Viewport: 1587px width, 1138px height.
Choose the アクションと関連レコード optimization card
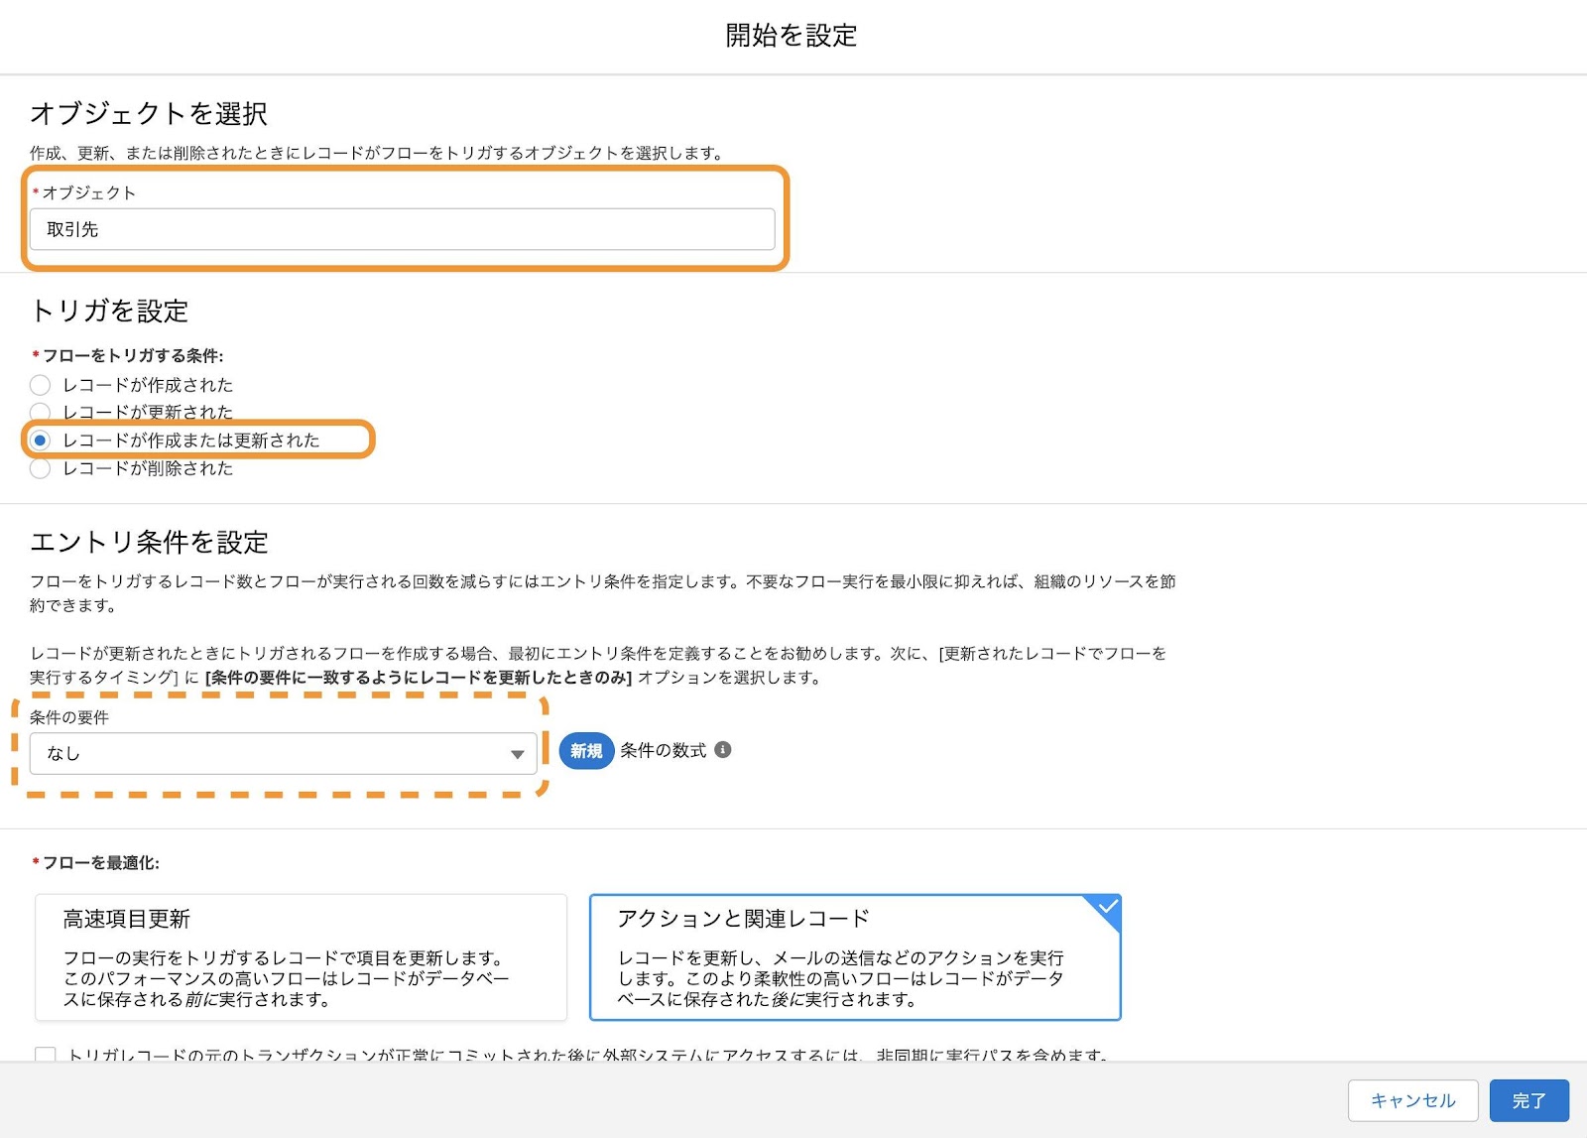[855, 957]
